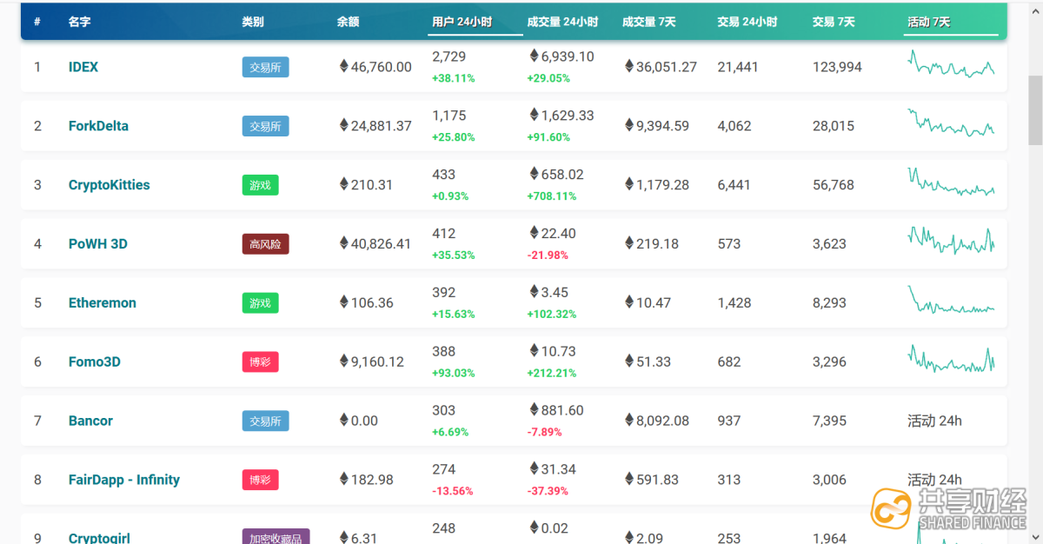Click Ethereum icon beside ForkDelta 7-day volume 9,394.59

pyautogui.click(x=629, y=125)
